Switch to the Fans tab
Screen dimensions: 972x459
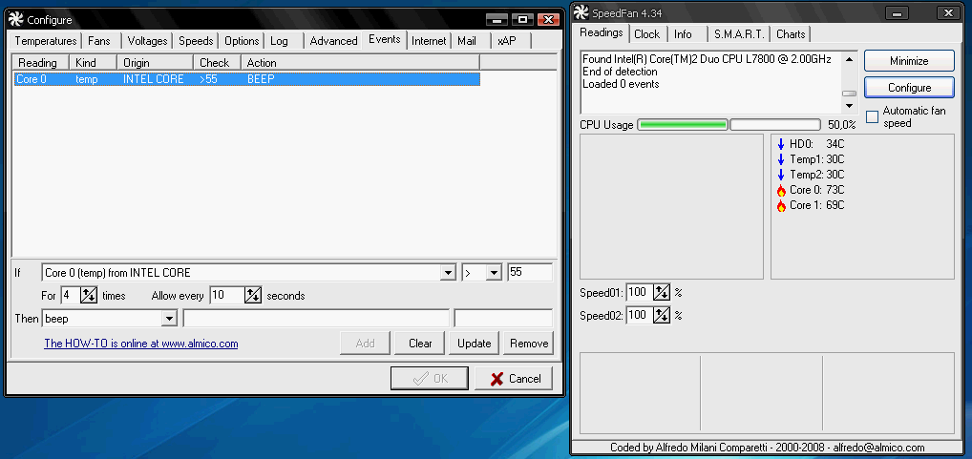point(99,41)
